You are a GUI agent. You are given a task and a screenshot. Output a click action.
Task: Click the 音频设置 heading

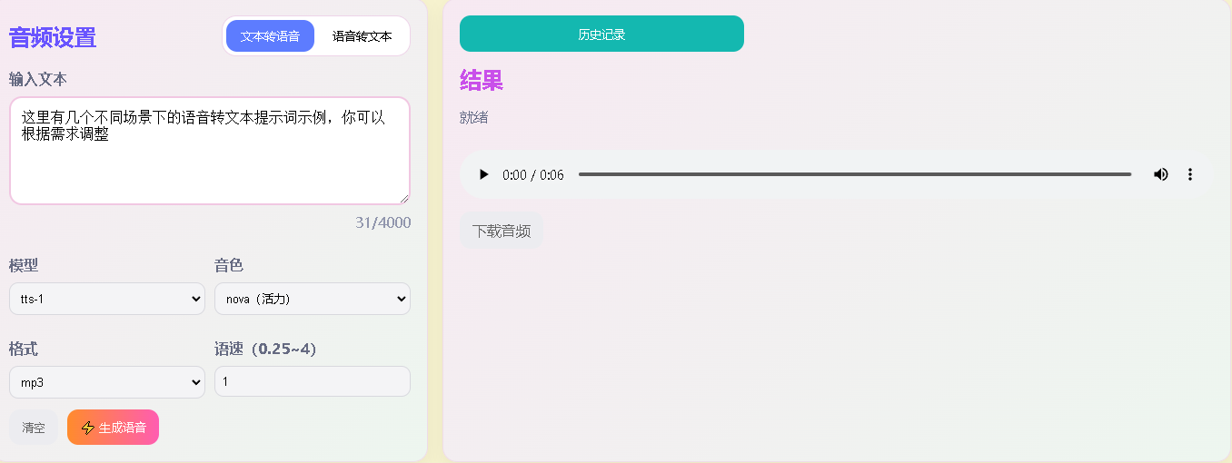click(x=53, y=38)
